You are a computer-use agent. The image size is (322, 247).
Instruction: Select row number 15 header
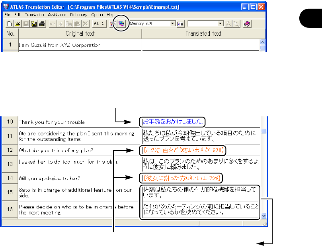10,192
